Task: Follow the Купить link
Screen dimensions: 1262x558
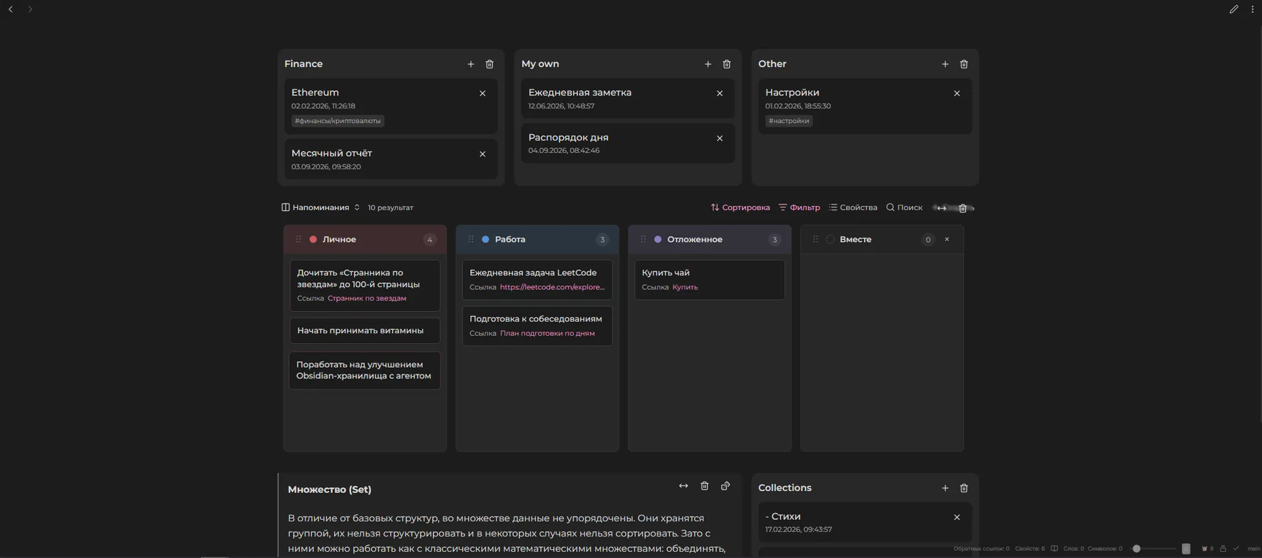Action: 685,287
